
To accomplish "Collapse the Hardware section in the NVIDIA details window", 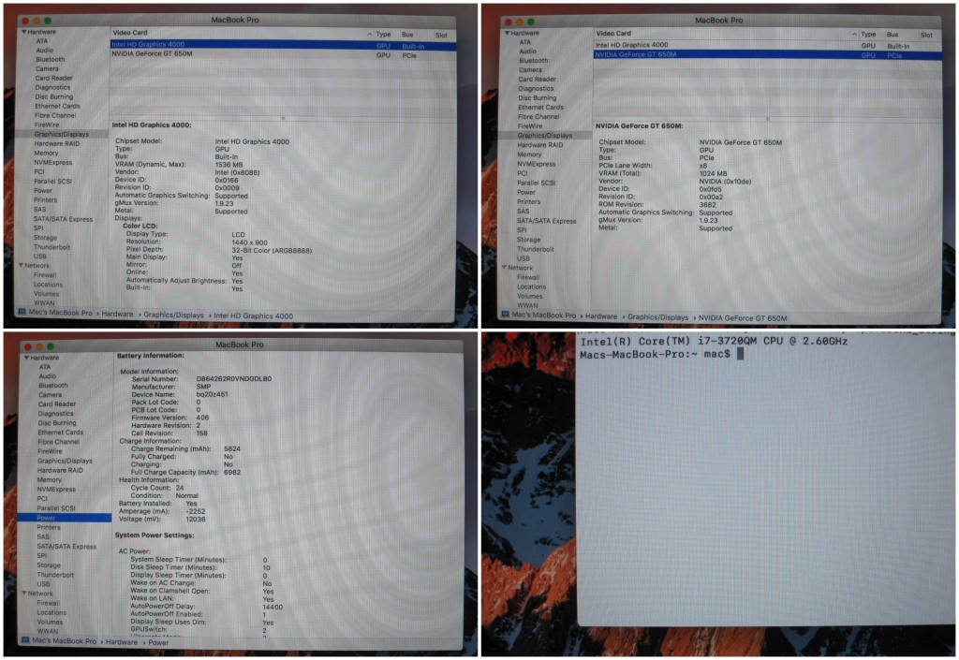I will point(507,33).
